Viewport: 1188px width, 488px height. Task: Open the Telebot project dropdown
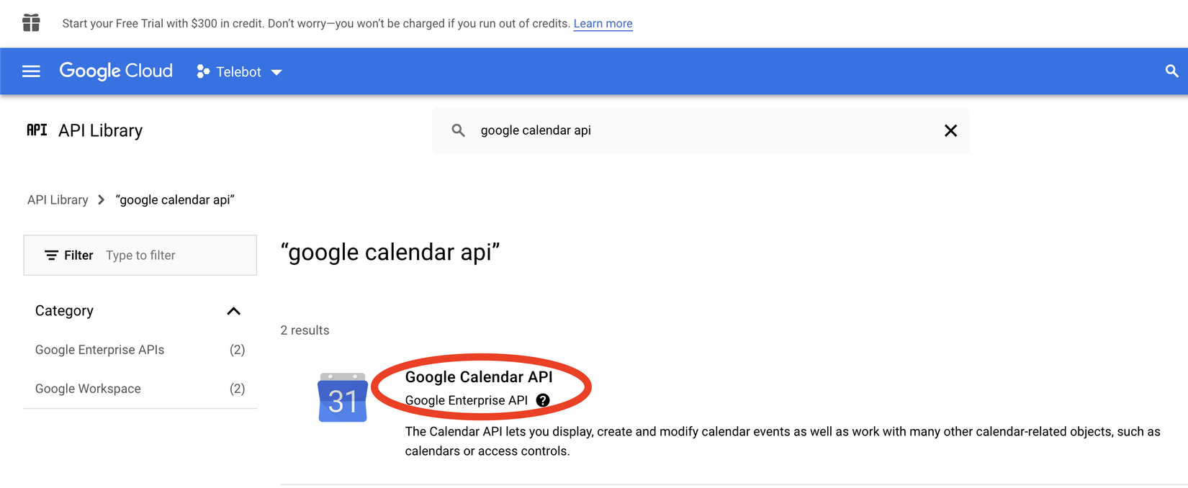276,72
